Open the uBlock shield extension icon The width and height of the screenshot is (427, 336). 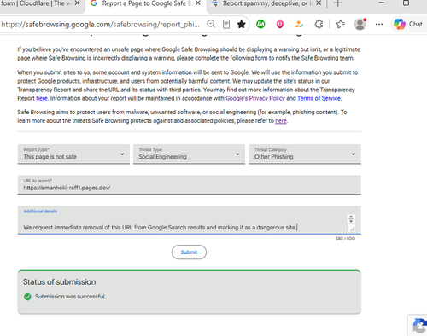tap(280, 24)
